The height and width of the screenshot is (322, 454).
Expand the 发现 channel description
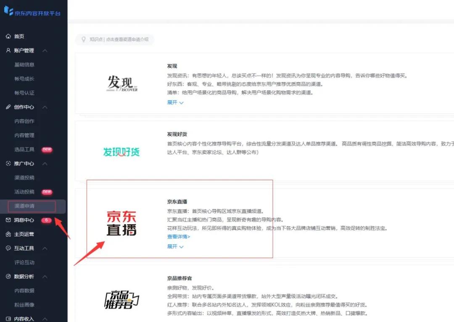click(175, 102)
